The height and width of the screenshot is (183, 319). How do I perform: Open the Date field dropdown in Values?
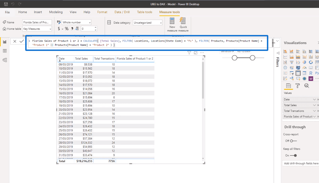pyautogui.click(x=314, y=99)
